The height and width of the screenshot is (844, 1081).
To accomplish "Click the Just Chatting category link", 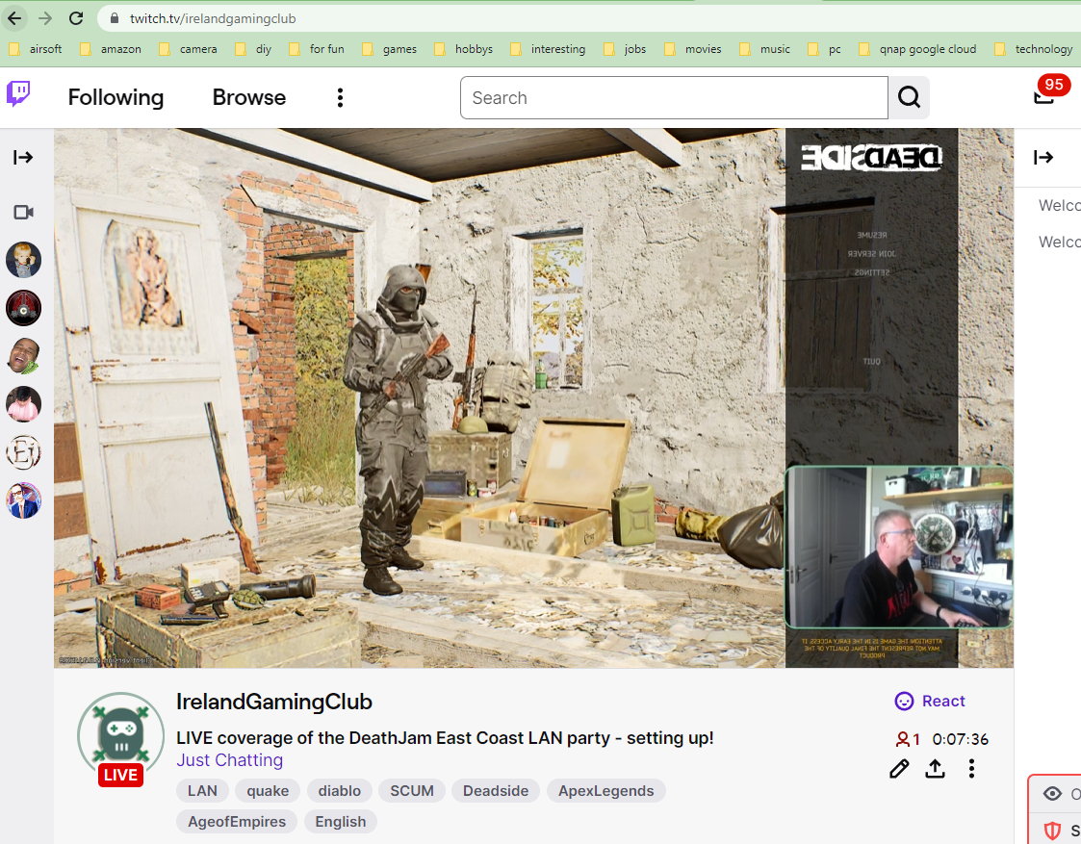I will [229, 760].
